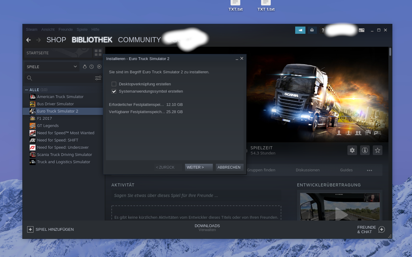
Task: Switch to the COMMUNITY tab
Action: click(139, 40)
